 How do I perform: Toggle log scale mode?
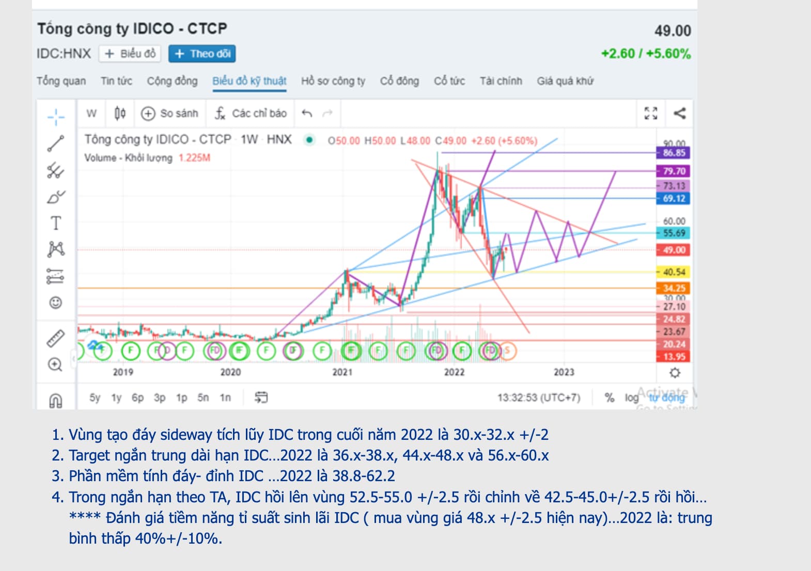(631, 398)
